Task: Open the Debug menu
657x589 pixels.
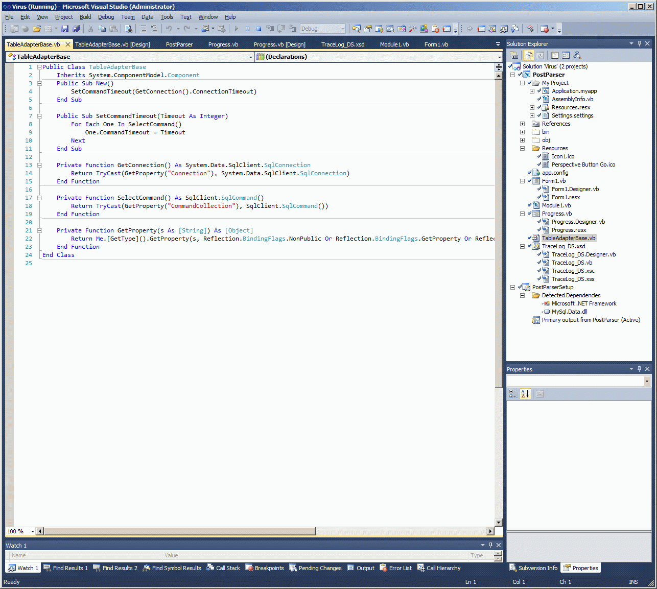Action: tap(106, 17)
